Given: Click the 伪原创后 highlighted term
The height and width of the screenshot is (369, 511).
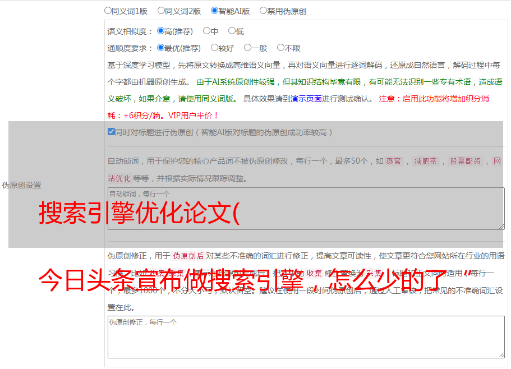Looking at the screenshot, I should (188, 256).
